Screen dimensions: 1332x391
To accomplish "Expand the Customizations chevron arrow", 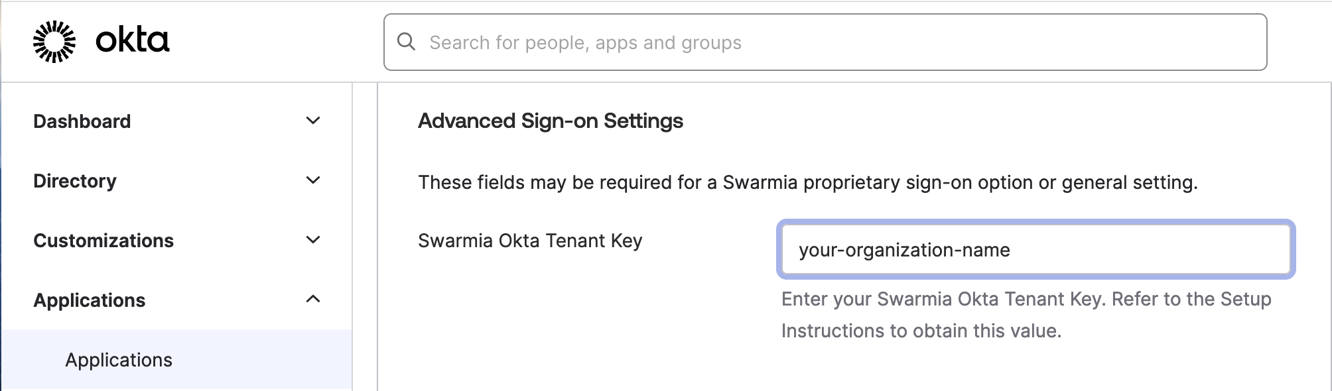I will click(313, 240).
